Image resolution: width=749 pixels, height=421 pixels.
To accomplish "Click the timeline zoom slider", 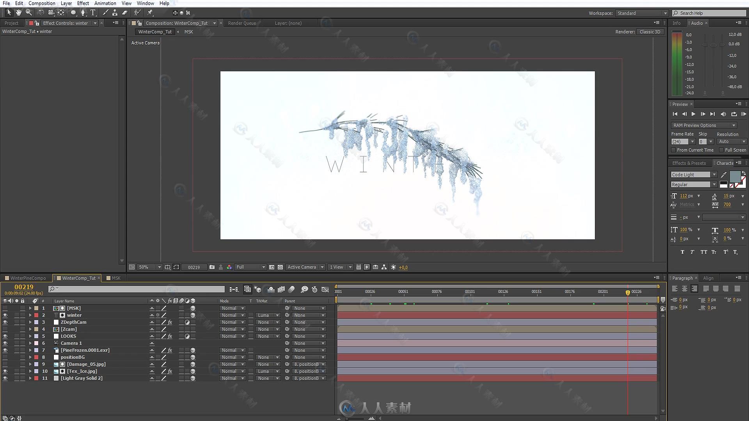I will coord(355,419).
